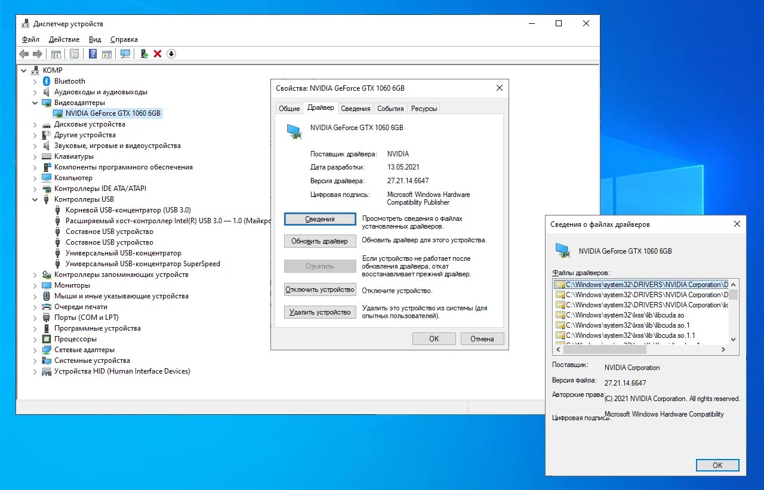Switch to the Ресурсы tab
Viewport: 764px width, 490px height.
coord(424,109)
